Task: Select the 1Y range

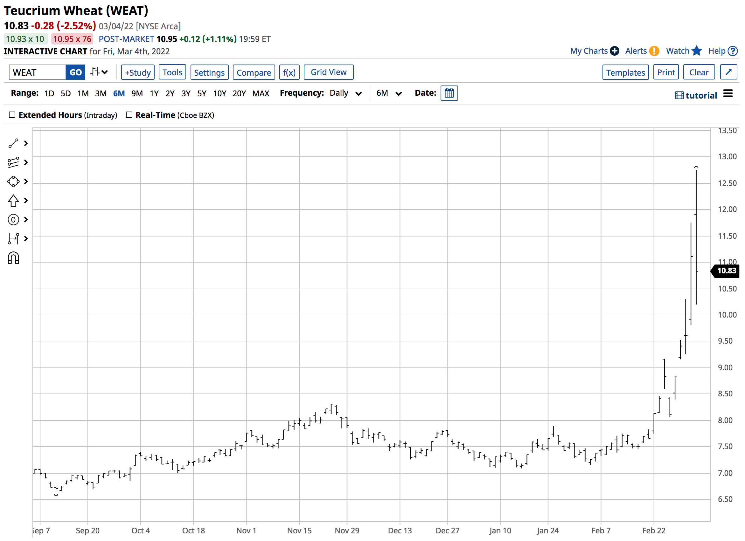Action: tap(154, 93)
